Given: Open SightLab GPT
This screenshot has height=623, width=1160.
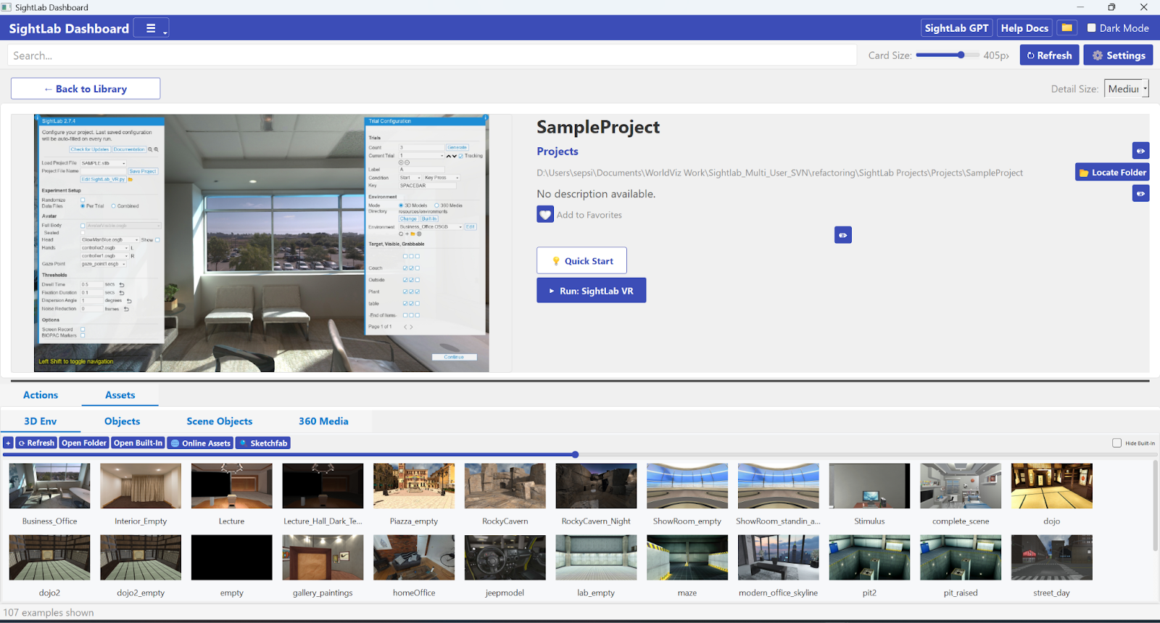Looking at the screenshot, I should (x=956, y=28).
